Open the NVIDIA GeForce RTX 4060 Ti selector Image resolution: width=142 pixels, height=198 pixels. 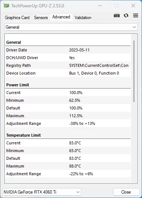point(42,192)
